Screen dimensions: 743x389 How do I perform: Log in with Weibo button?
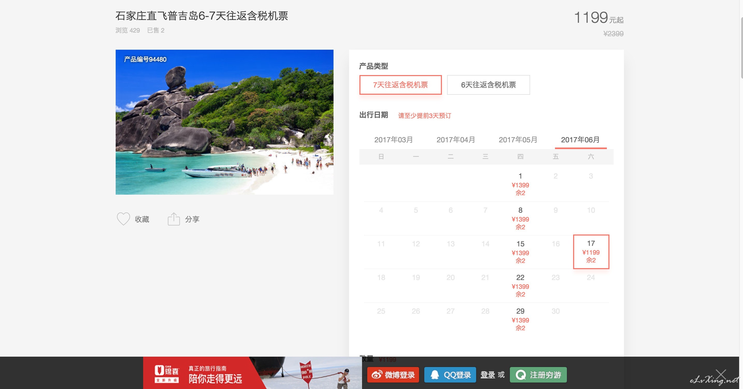click(x=393, y=375)
